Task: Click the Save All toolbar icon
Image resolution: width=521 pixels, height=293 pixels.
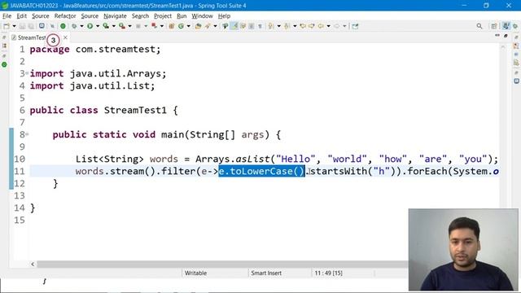Action: click(x=31, y=26)
